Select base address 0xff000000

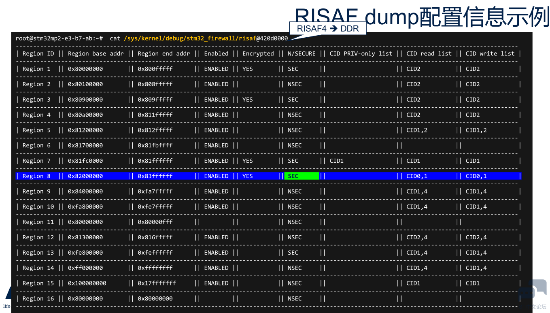tap(85, 268)
